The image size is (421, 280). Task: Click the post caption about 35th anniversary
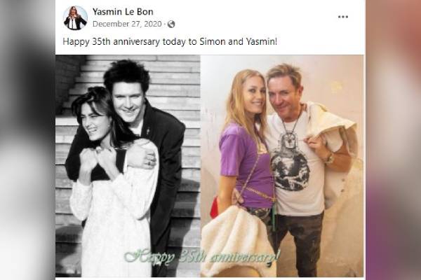pos(170,41)
